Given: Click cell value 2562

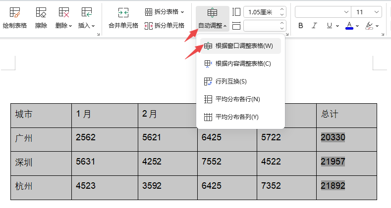Looking at the screenshot, I should point(86,137).
